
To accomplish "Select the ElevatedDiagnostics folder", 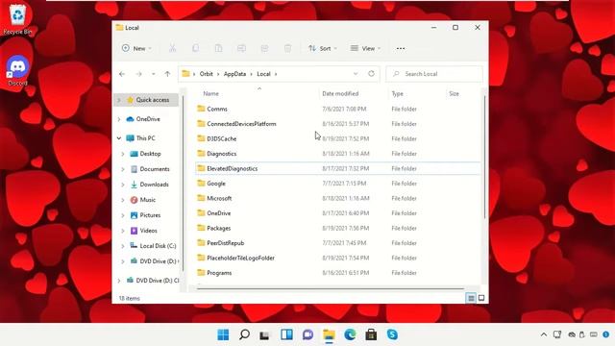I will pyautogui.click(x=337, y=169).
